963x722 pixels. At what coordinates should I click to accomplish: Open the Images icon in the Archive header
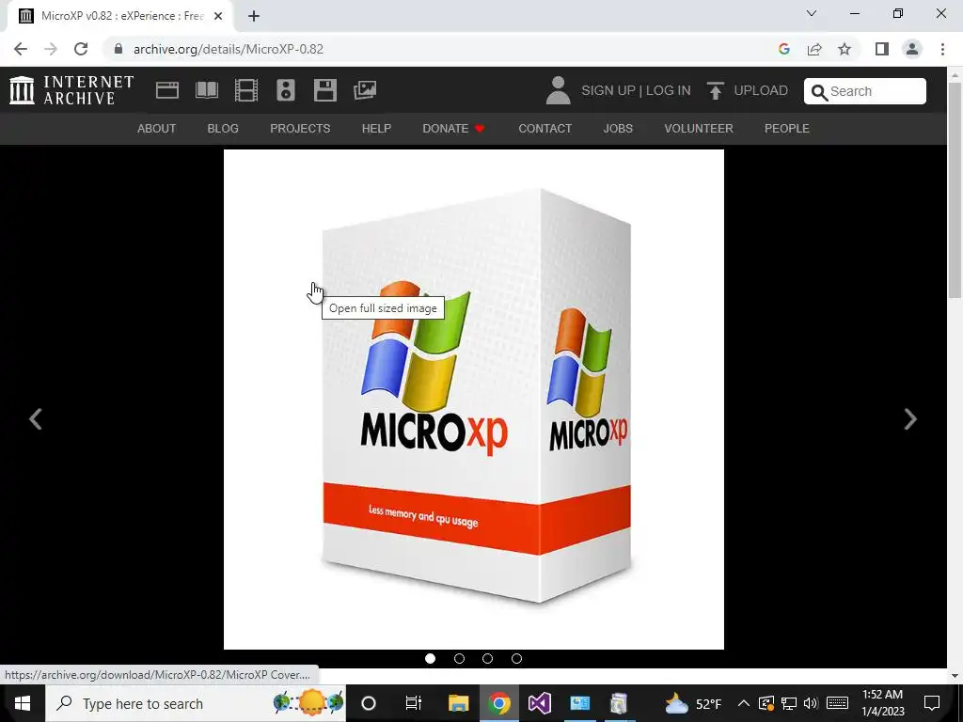click(x=365, y=90)
